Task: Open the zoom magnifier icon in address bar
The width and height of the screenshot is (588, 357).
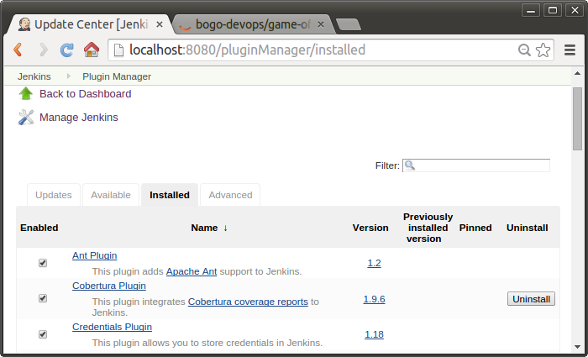Action: click(x=524, y=50)
